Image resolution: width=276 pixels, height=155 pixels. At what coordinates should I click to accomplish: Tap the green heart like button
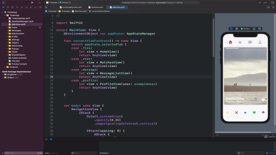254,113
